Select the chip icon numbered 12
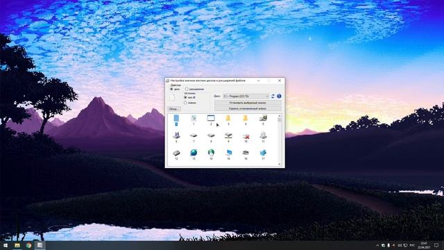Viewport: 444px width, 250px height. (176, 153)
